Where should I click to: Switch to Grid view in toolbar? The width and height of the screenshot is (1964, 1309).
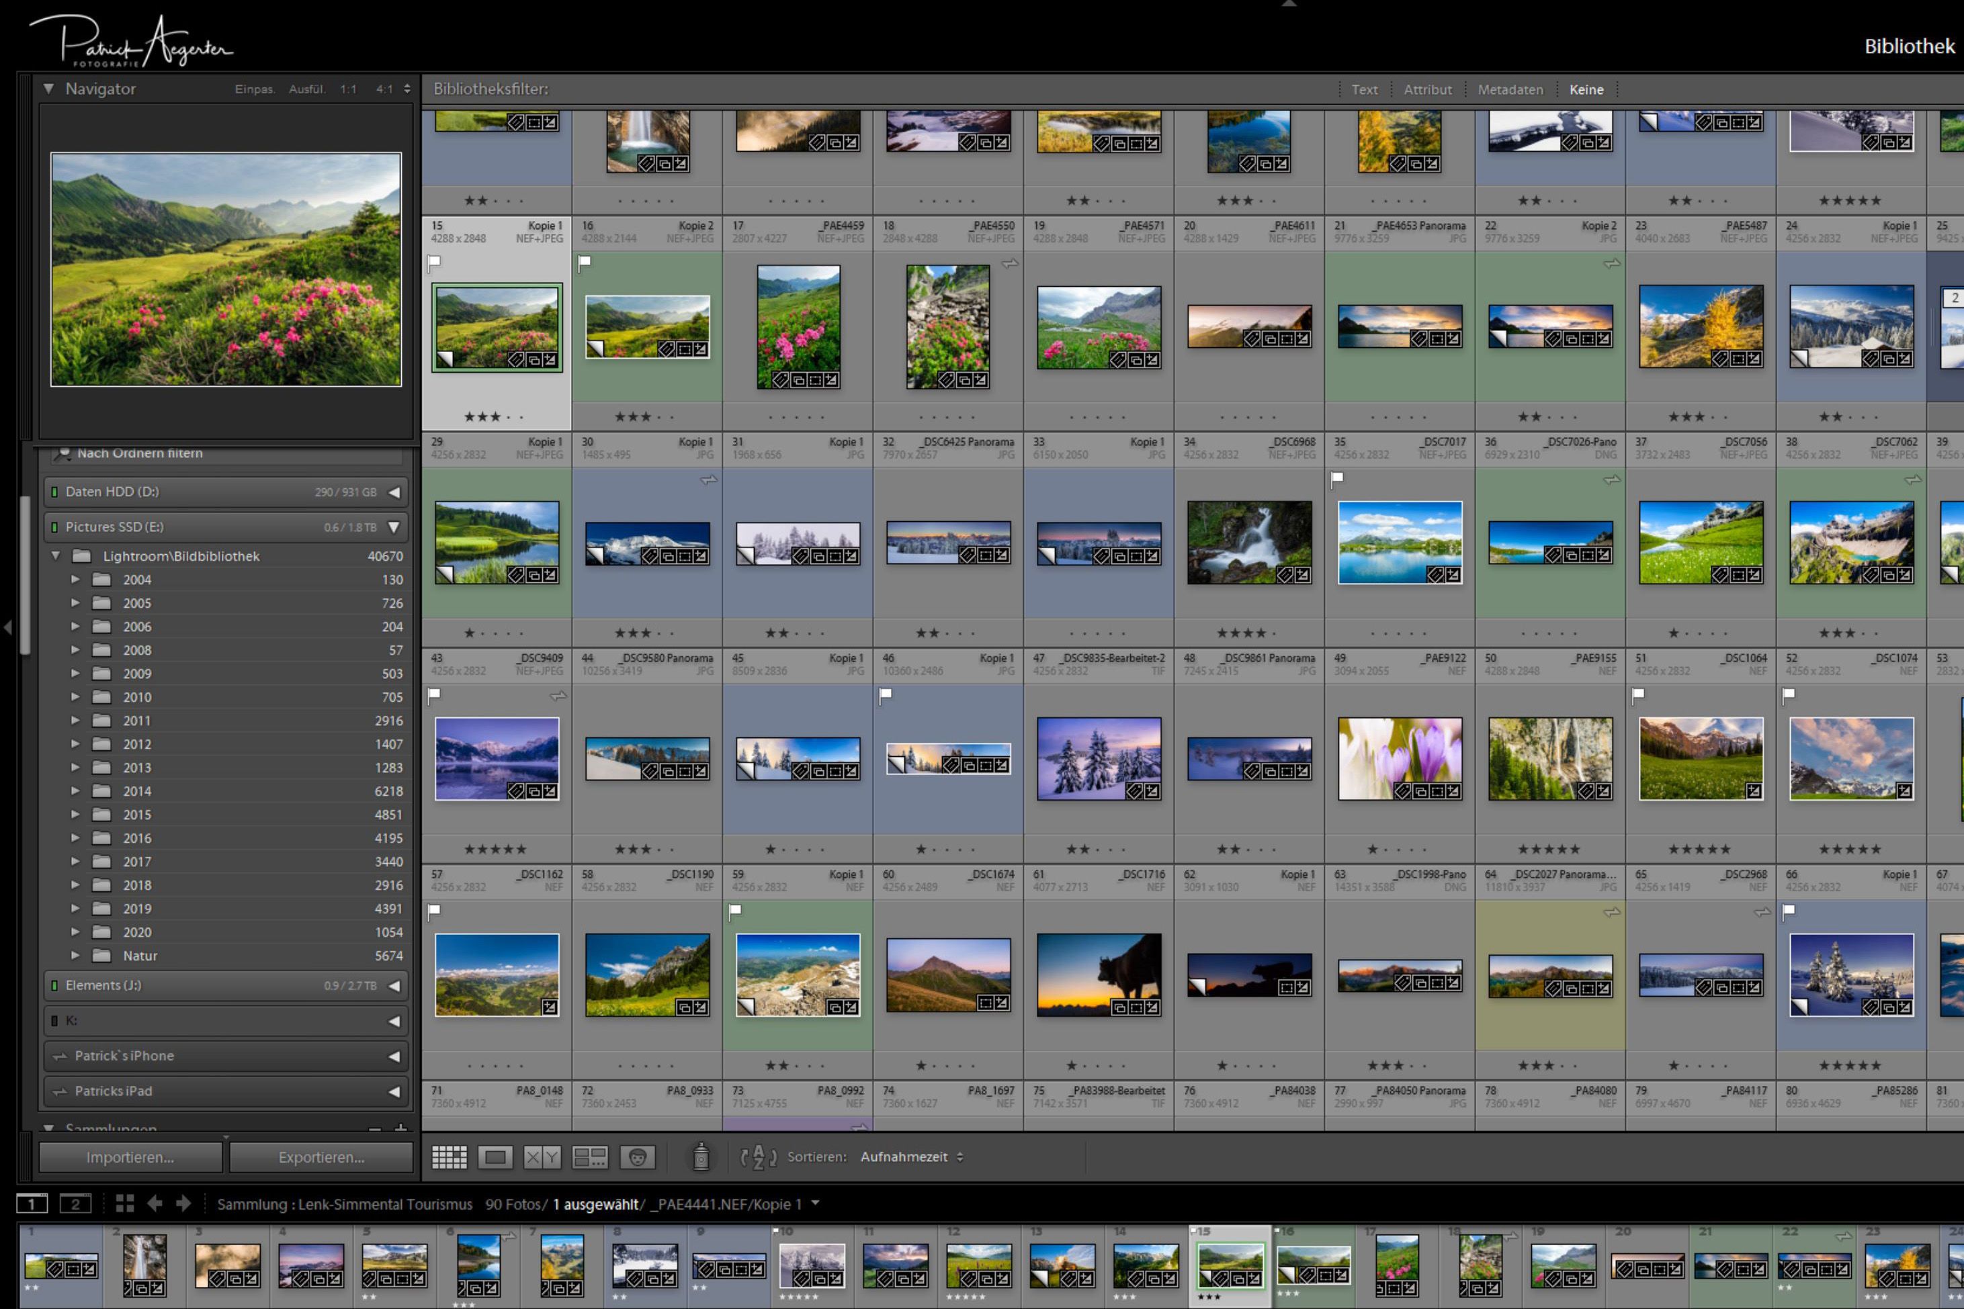click(x=450, y=1157)
